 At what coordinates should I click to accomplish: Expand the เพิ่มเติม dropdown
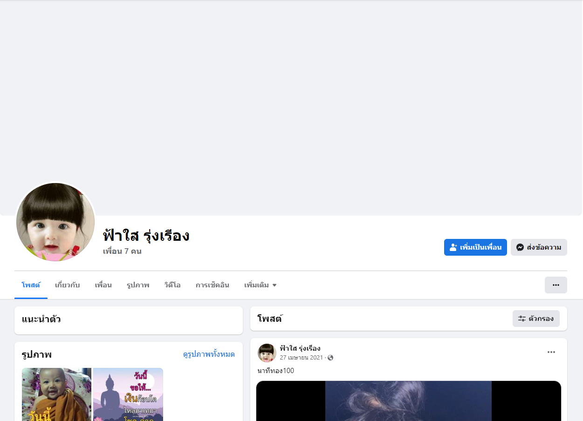pyautogui.click(x=261, y=285)
